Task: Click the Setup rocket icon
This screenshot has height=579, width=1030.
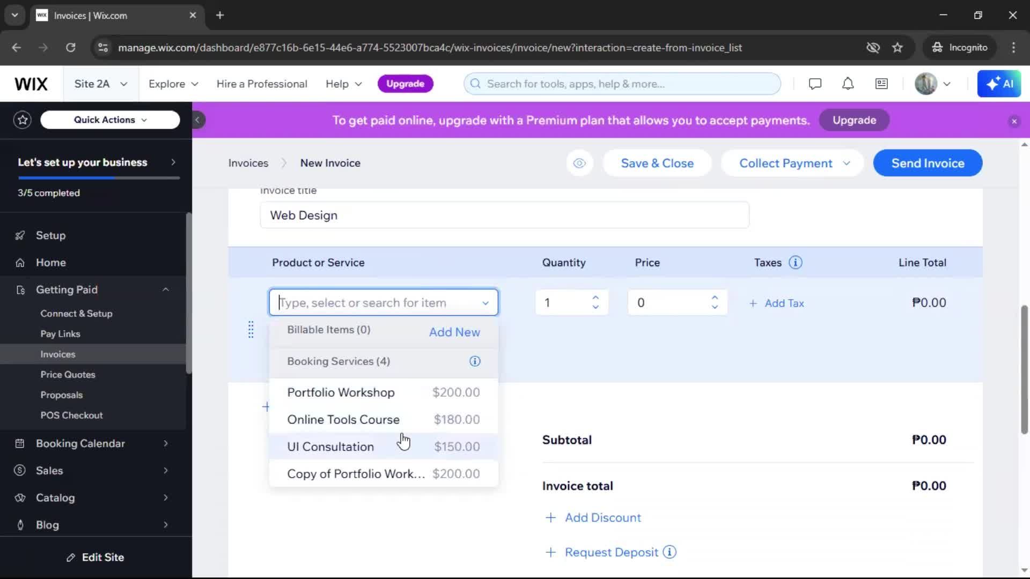Action: [x=20, y=235]
